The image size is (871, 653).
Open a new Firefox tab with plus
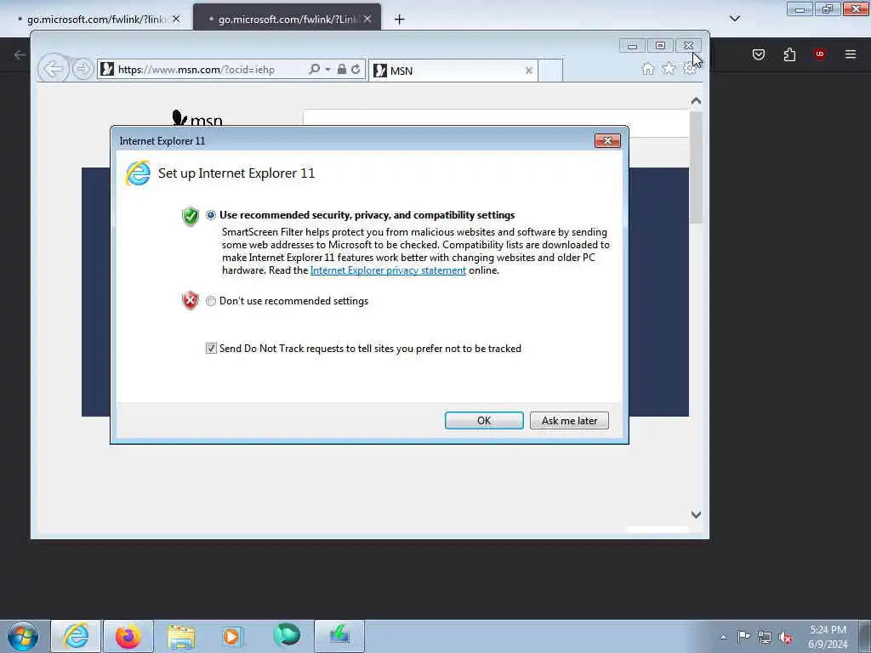pos(400,20)
